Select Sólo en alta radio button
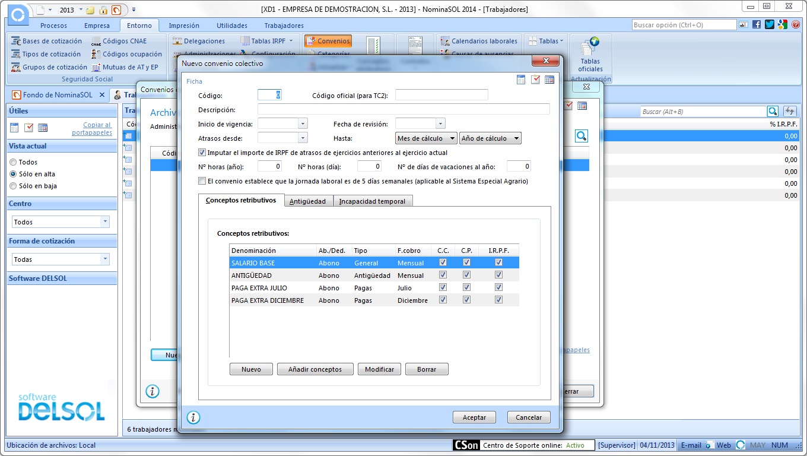 (13, 174)
